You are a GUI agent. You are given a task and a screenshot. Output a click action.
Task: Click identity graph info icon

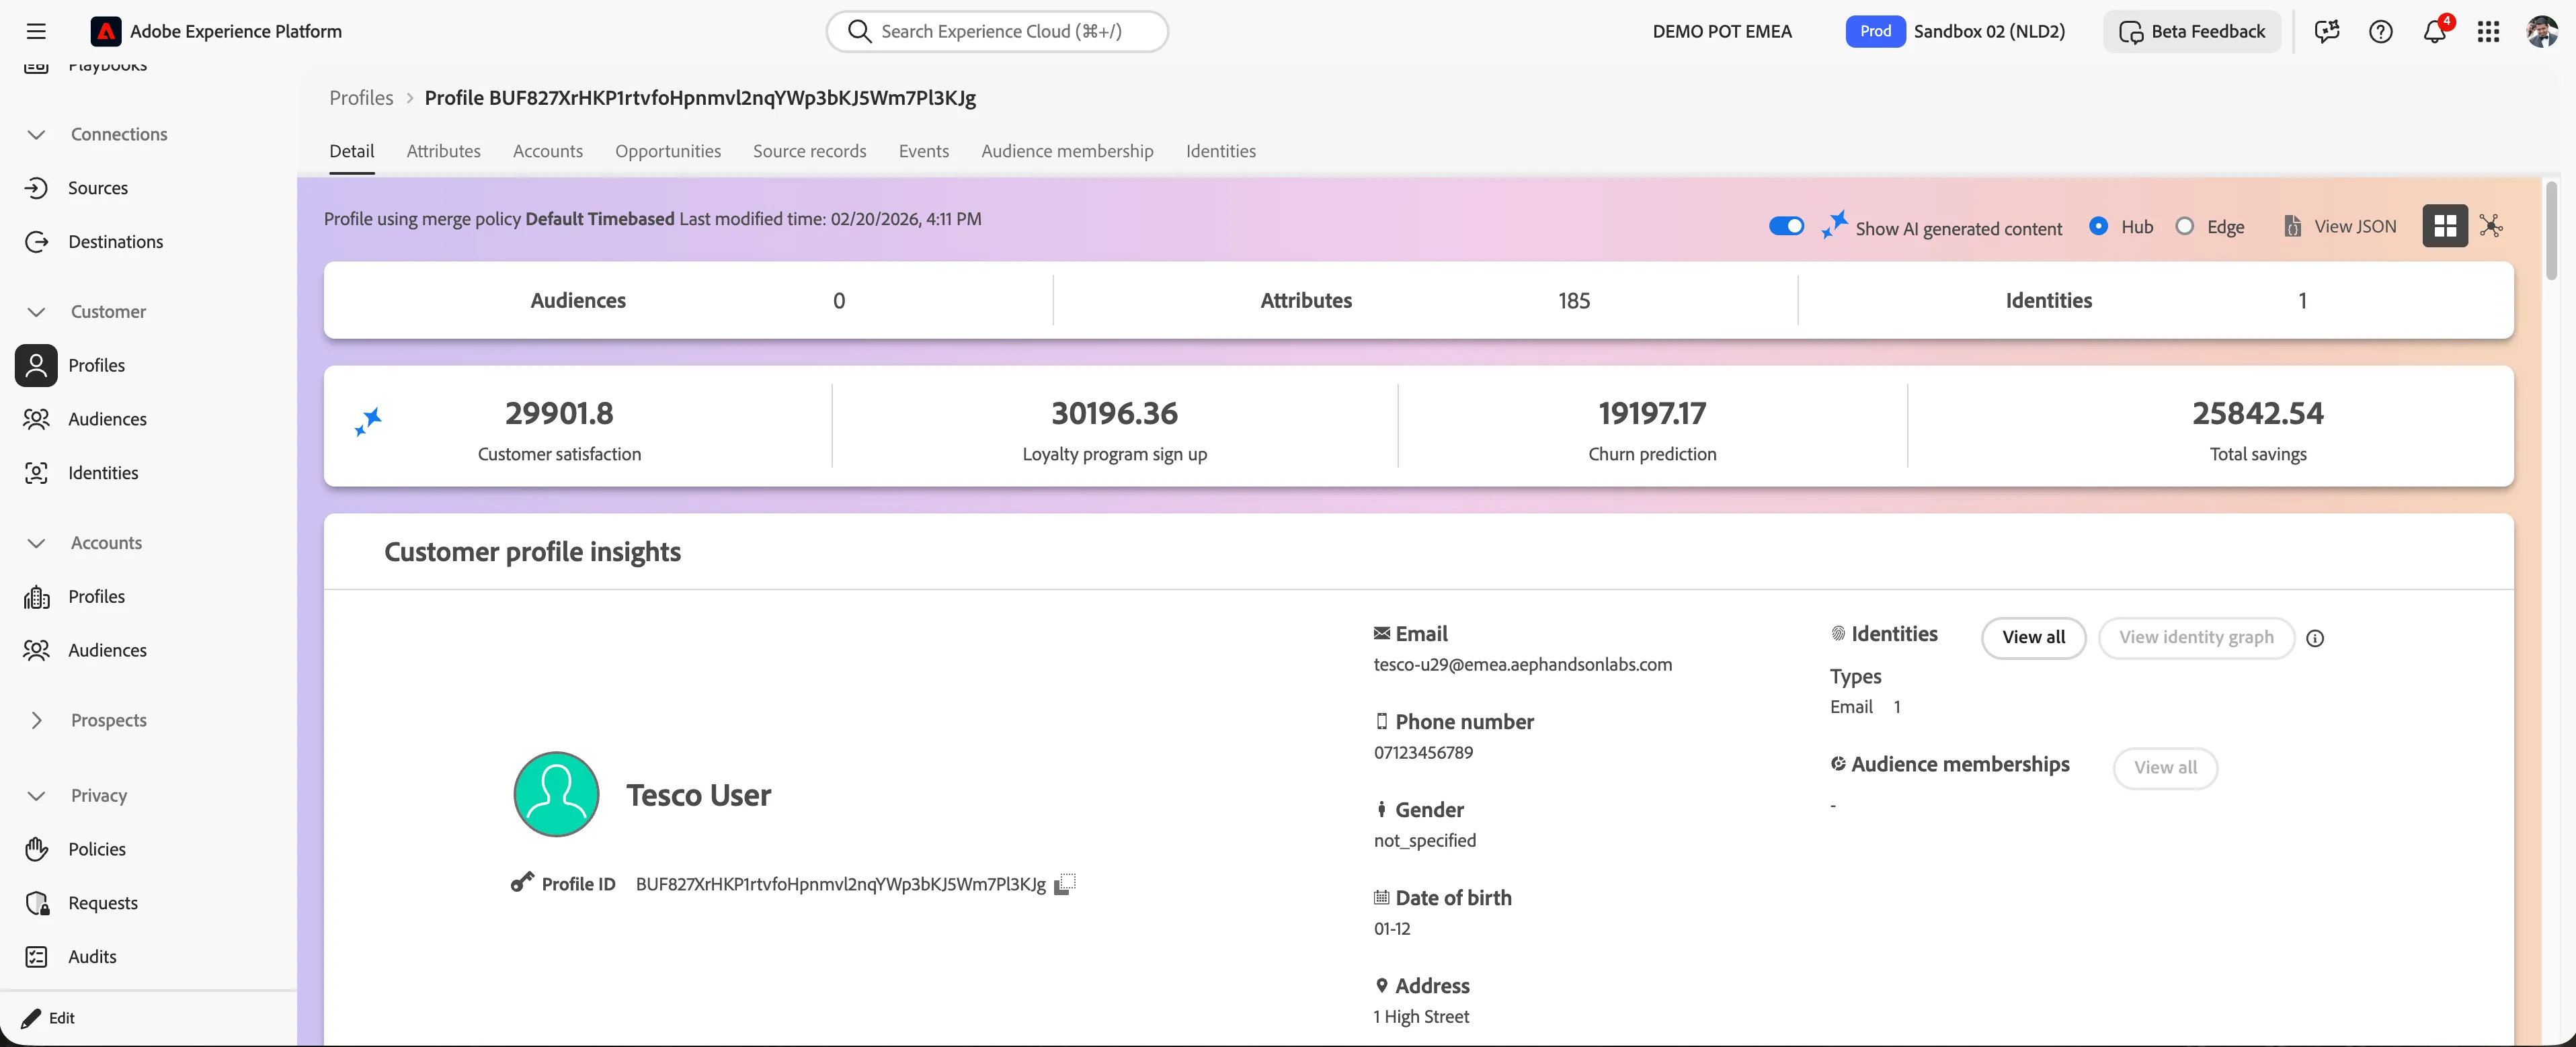pyautogui.click(x=2315, y=638)
